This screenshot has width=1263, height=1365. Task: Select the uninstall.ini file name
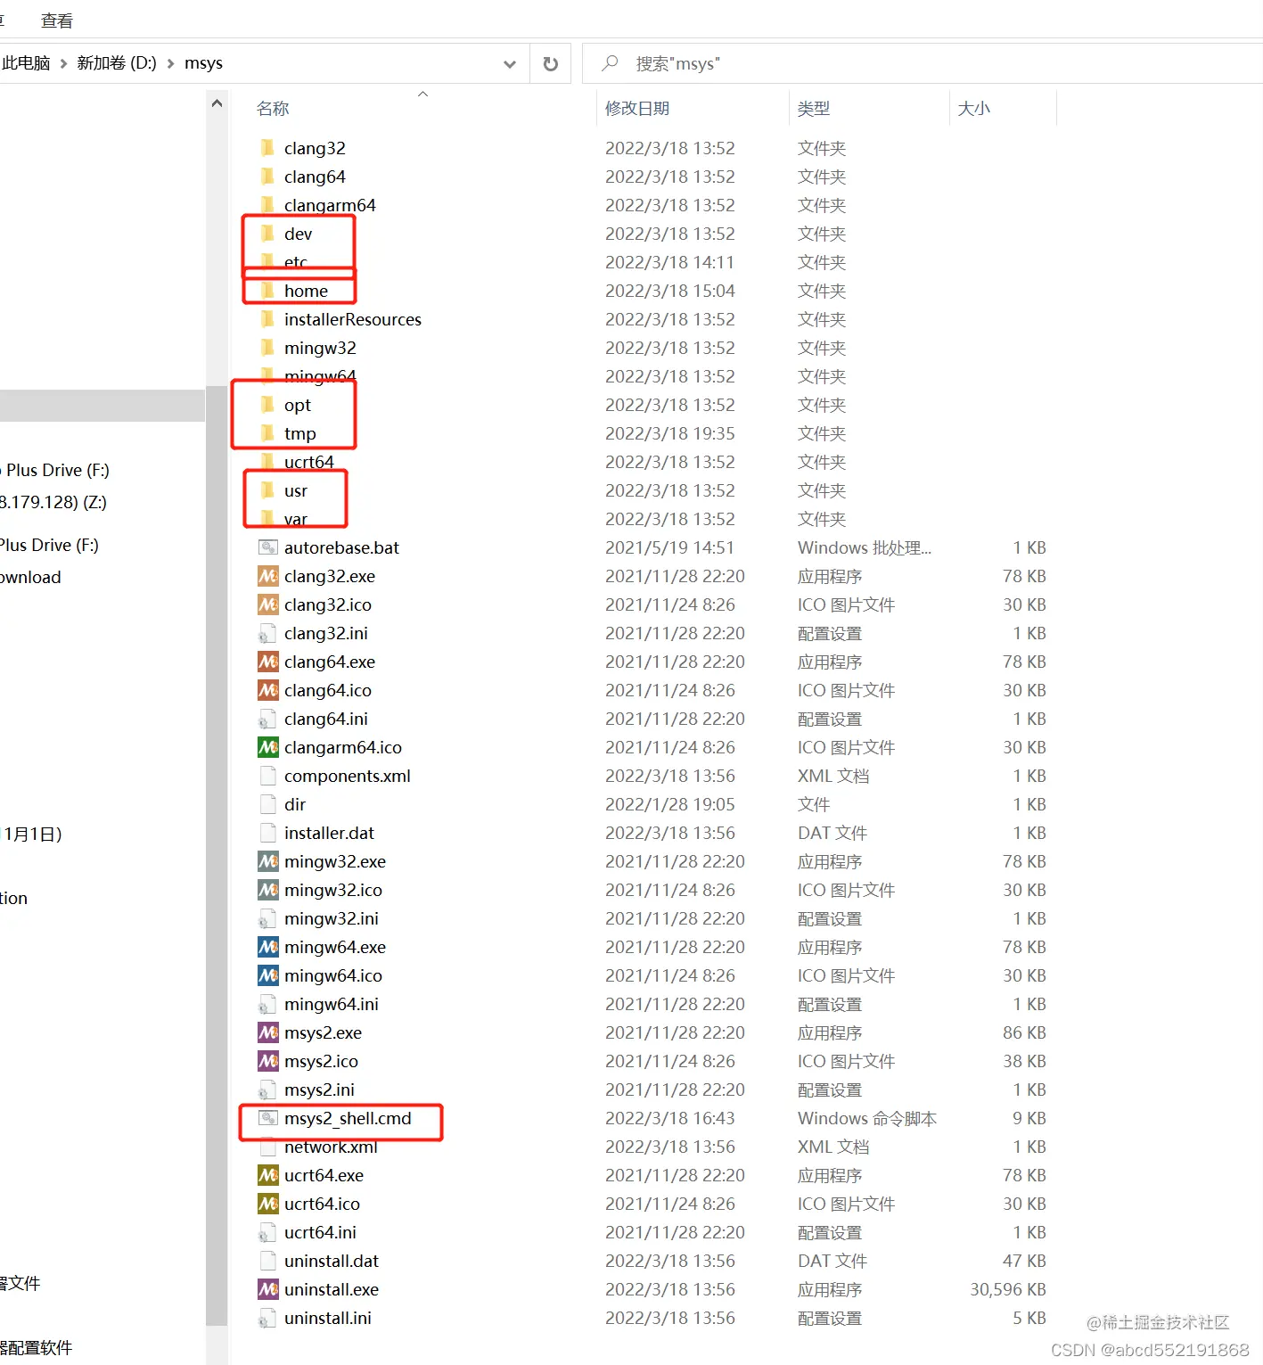[328, 1318]
